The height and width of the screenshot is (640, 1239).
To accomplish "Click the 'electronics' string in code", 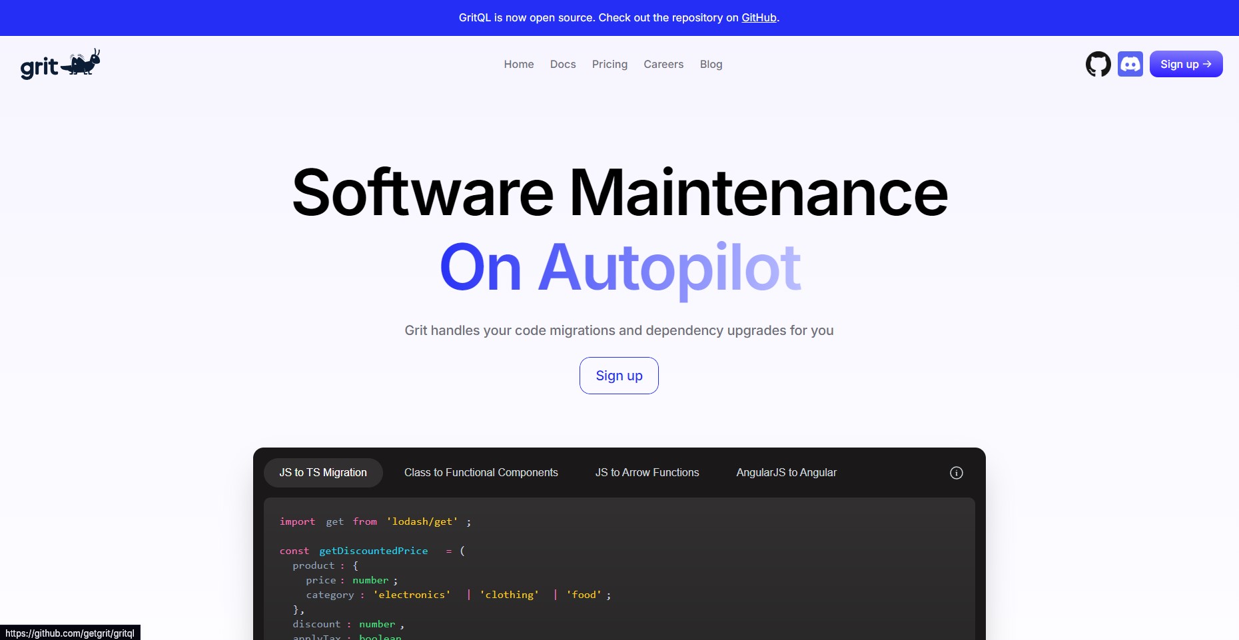I will (x=412, y=595).
